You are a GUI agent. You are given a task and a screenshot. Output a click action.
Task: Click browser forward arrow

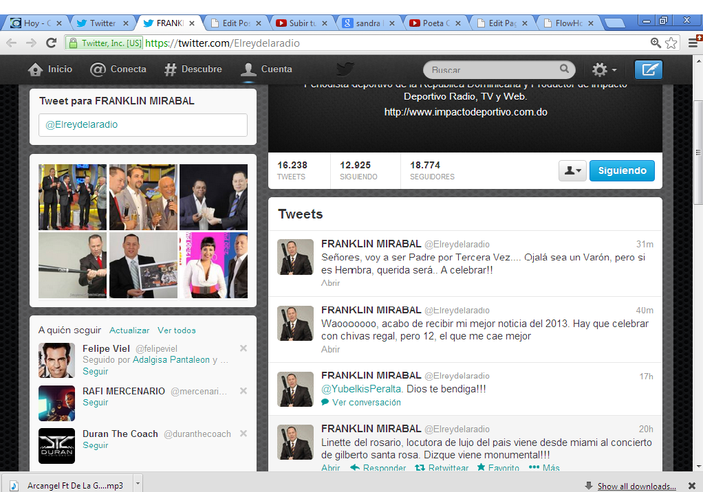click(x=31, y=43)
